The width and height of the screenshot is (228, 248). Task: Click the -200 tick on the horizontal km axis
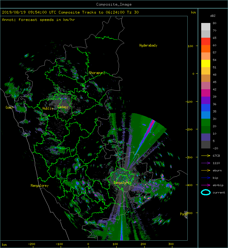coord(32,244)
